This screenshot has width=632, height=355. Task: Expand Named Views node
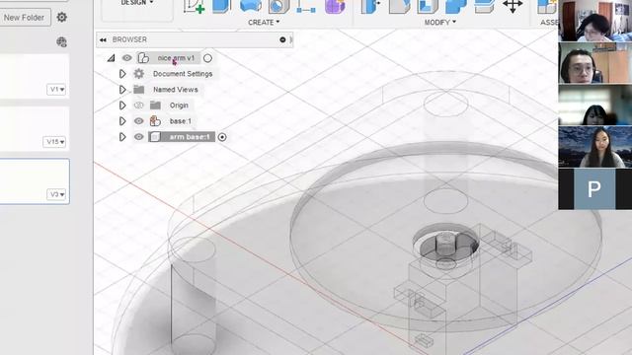(122, 90)
